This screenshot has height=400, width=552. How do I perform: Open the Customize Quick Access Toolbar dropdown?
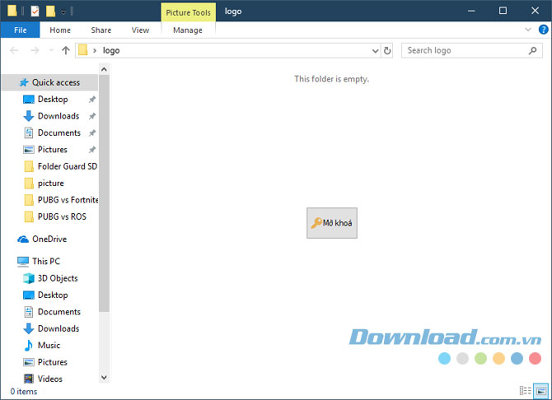coord(63,12)
